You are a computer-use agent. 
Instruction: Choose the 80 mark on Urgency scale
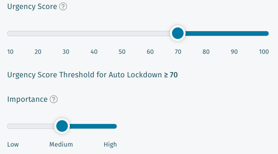click(206, 52)
